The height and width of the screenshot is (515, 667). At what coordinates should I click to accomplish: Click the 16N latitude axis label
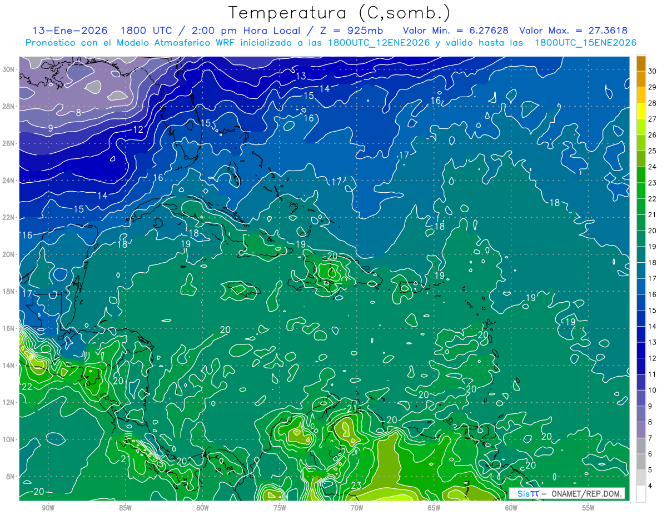9,328
